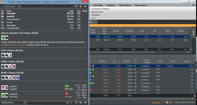This screenshot has width=197, height=105.
Task: Click the WTSD% column header
Action: tap(181, 31)
